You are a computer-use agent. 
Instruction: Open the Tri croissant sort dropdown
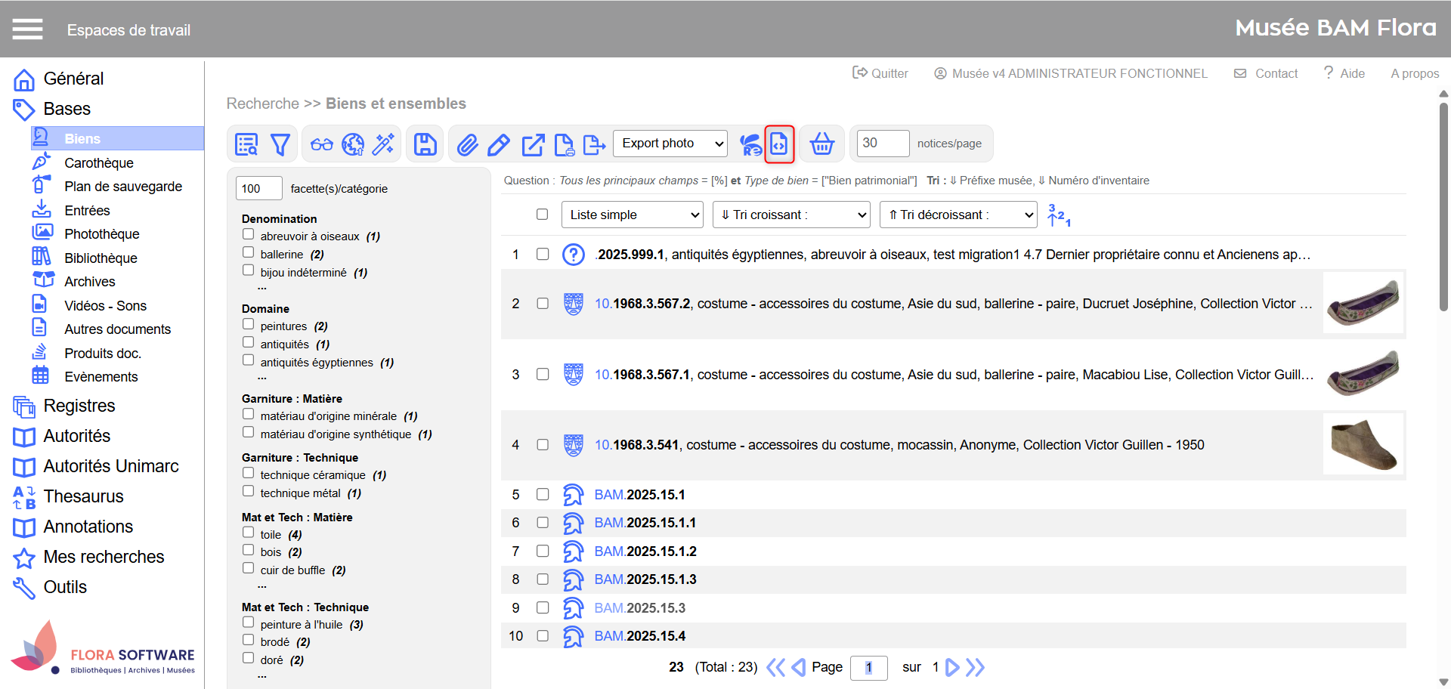(791, 215)
